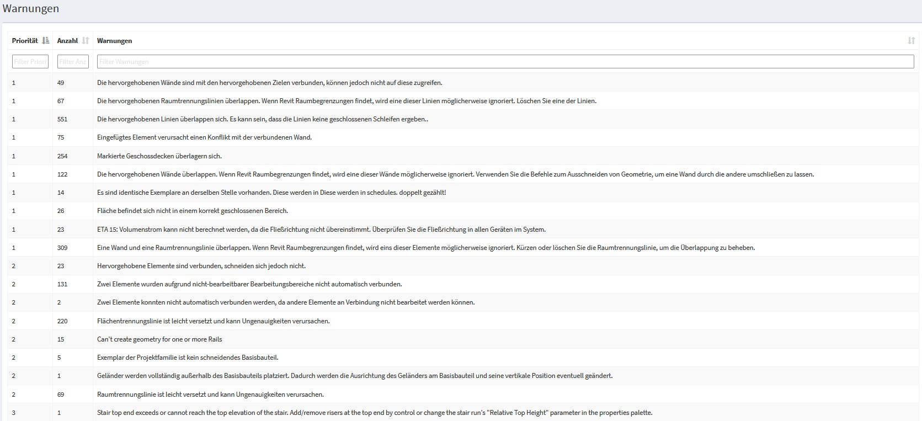This screenshot has height=421, width=922.
Task: Select the 'Flächentrennungslinie ist leicht versetzt' row
Action: (213, 321)
